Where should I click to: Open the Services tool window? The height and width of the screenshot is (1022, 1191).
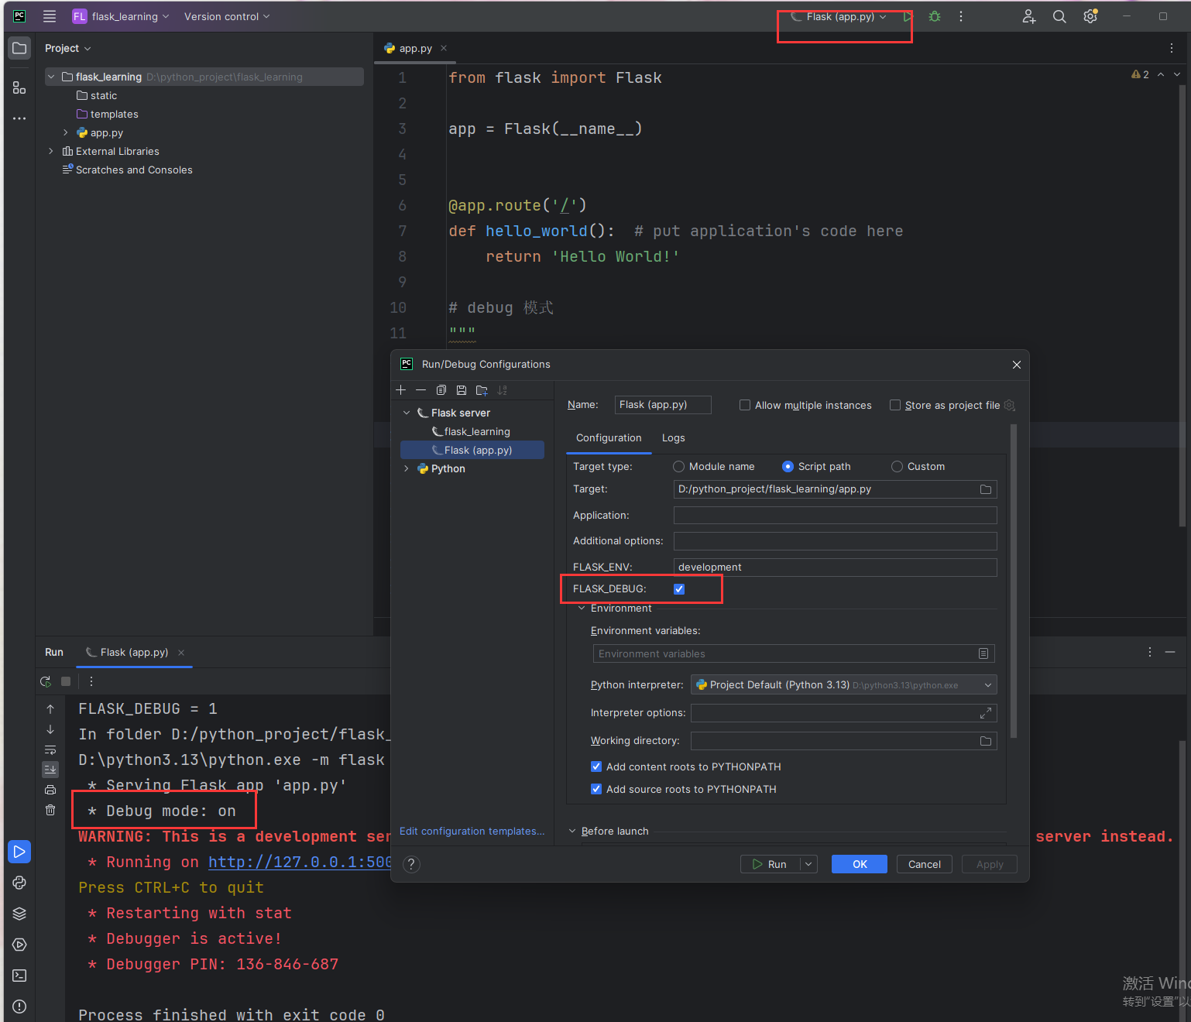pyautogui.click(x=19, y=945)
